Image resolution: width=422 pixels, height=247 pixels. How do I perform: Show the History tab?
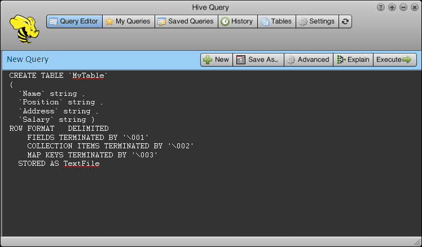236,21
